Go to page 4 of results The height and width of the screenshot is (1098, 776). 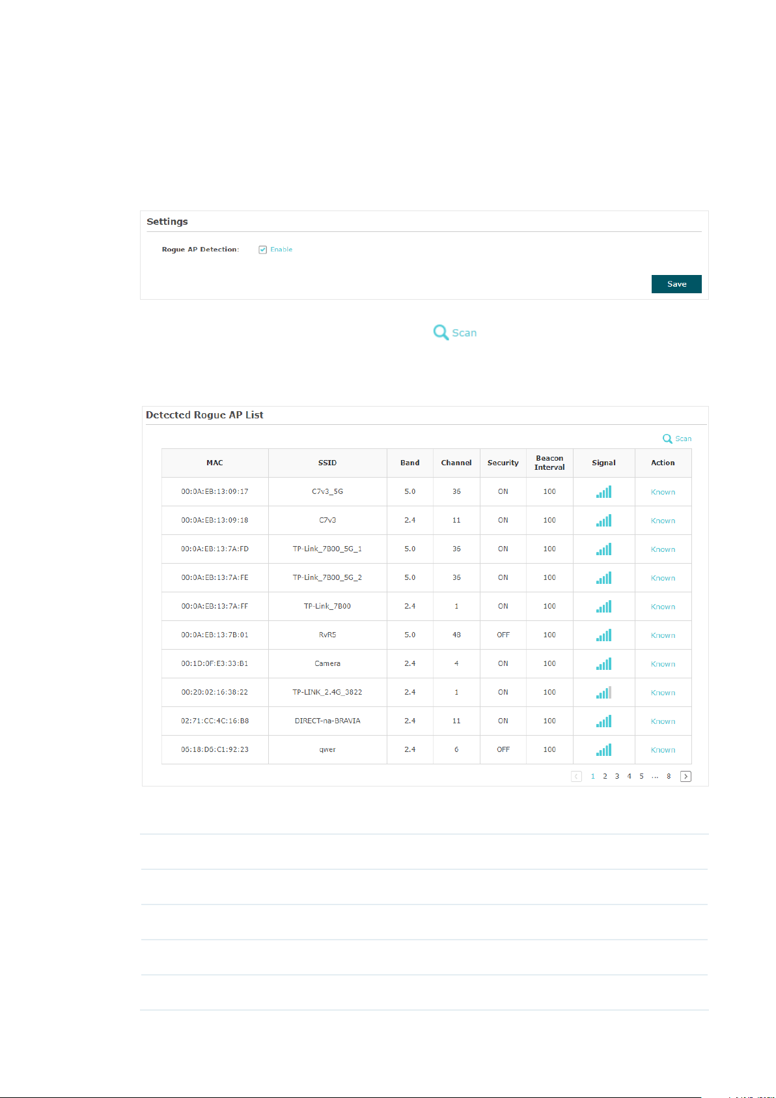[629, 776]
